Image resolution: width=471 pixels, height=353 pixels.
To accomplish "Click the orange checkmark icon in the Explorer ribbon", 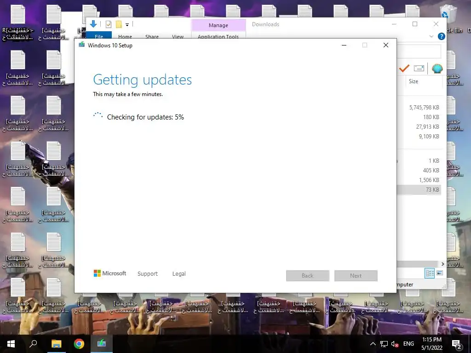I will click(x=404, y=68).
